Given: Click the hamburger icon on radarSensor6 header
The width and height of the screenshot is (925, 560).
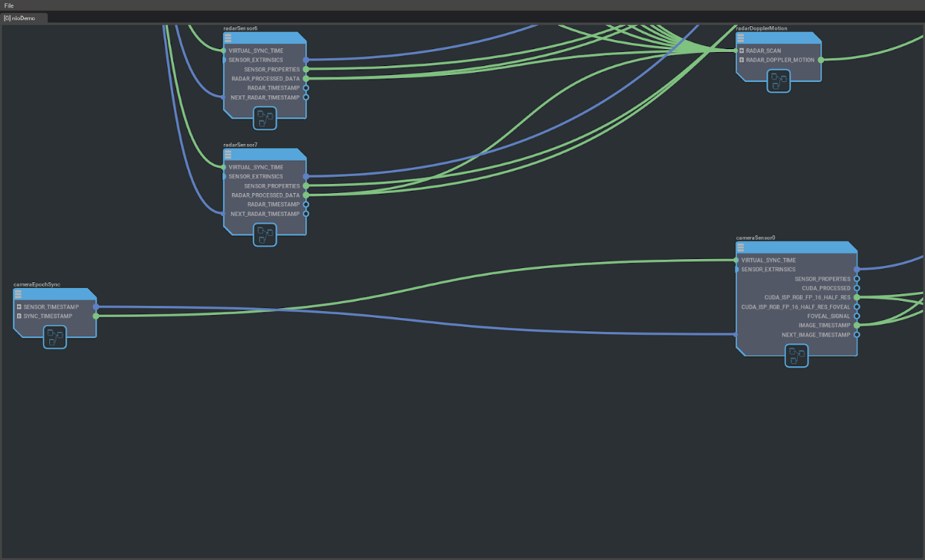Looking at the screenshot, I should [227, 38].
